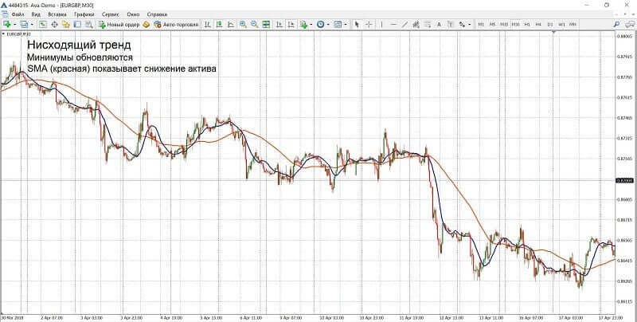Zoom in on the chart
The height and width of the screenshot is (322, 637).
coord(243,25)
